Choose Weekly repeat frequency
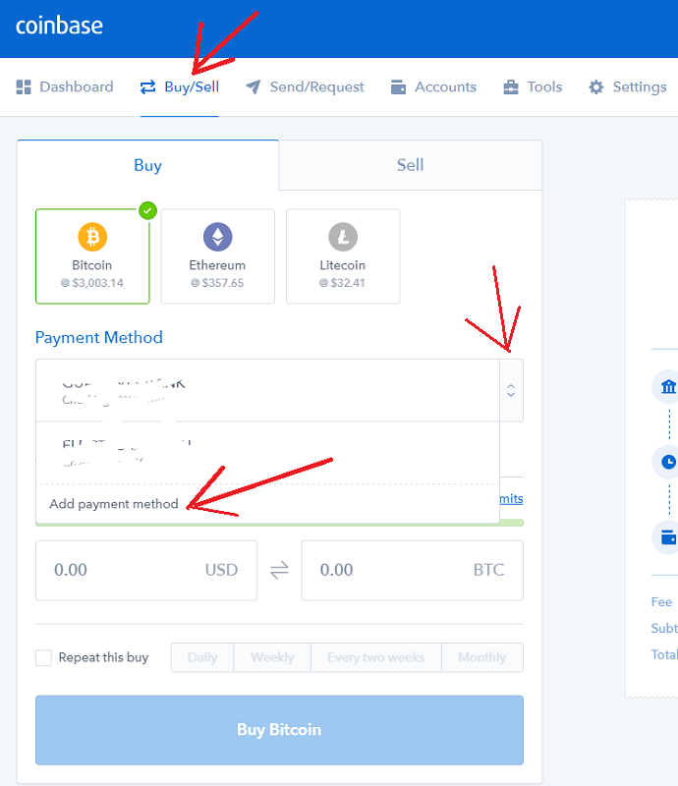This screenshot has height=786, width=678. pyautogui.click(x=272, y=657)
